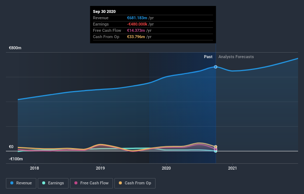Click the €800m y-axis label
The height and width of the screenshot is (194, 304).
point(15,48)
